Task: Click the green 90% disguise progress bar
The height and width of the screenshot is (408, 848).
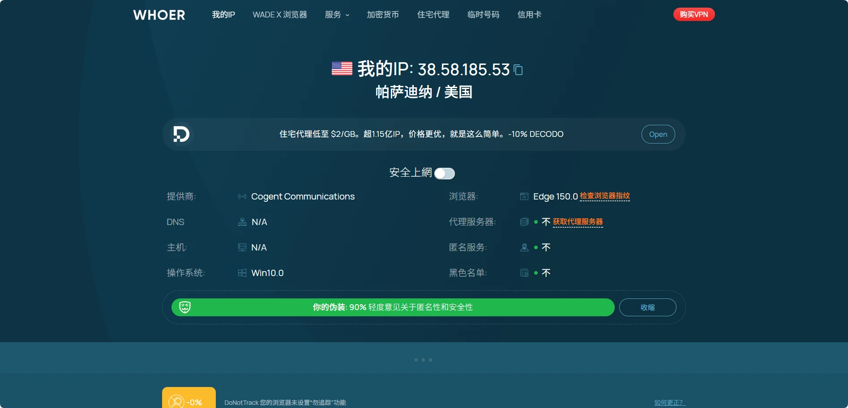Action: (x=393, y=307)
